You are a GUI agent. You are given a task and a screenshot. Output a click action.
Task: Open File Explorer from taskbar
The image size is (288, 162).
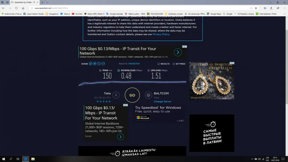33,159
